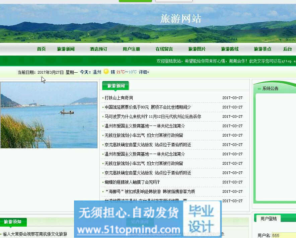Go to 旅游新闻 in the navigation bar
Screen dimensions: 296x238
click(x=66, y=49)
